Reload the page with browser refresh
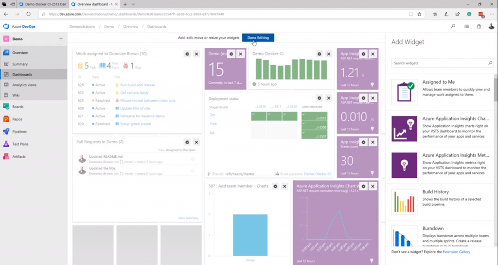This screenshot has width=498, height=265. (x=29, y=14)
